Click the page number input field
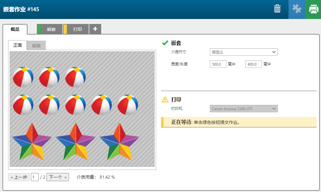Screen dimensions: 321x192 [35, 177]
